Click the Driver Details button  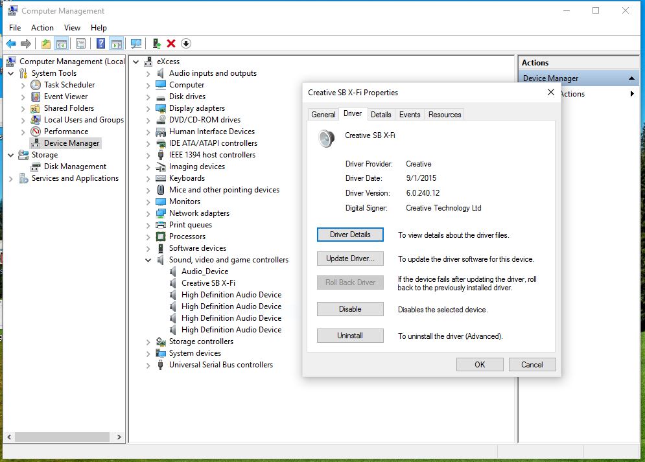click(350, 235)
